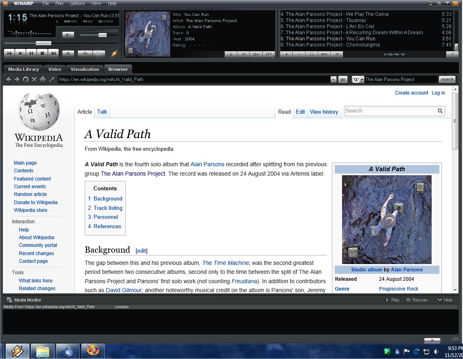Hide the Media Monitor panel
Image resolution: width=463 pixels, height=359 pixels.
[x=445, y=300]
